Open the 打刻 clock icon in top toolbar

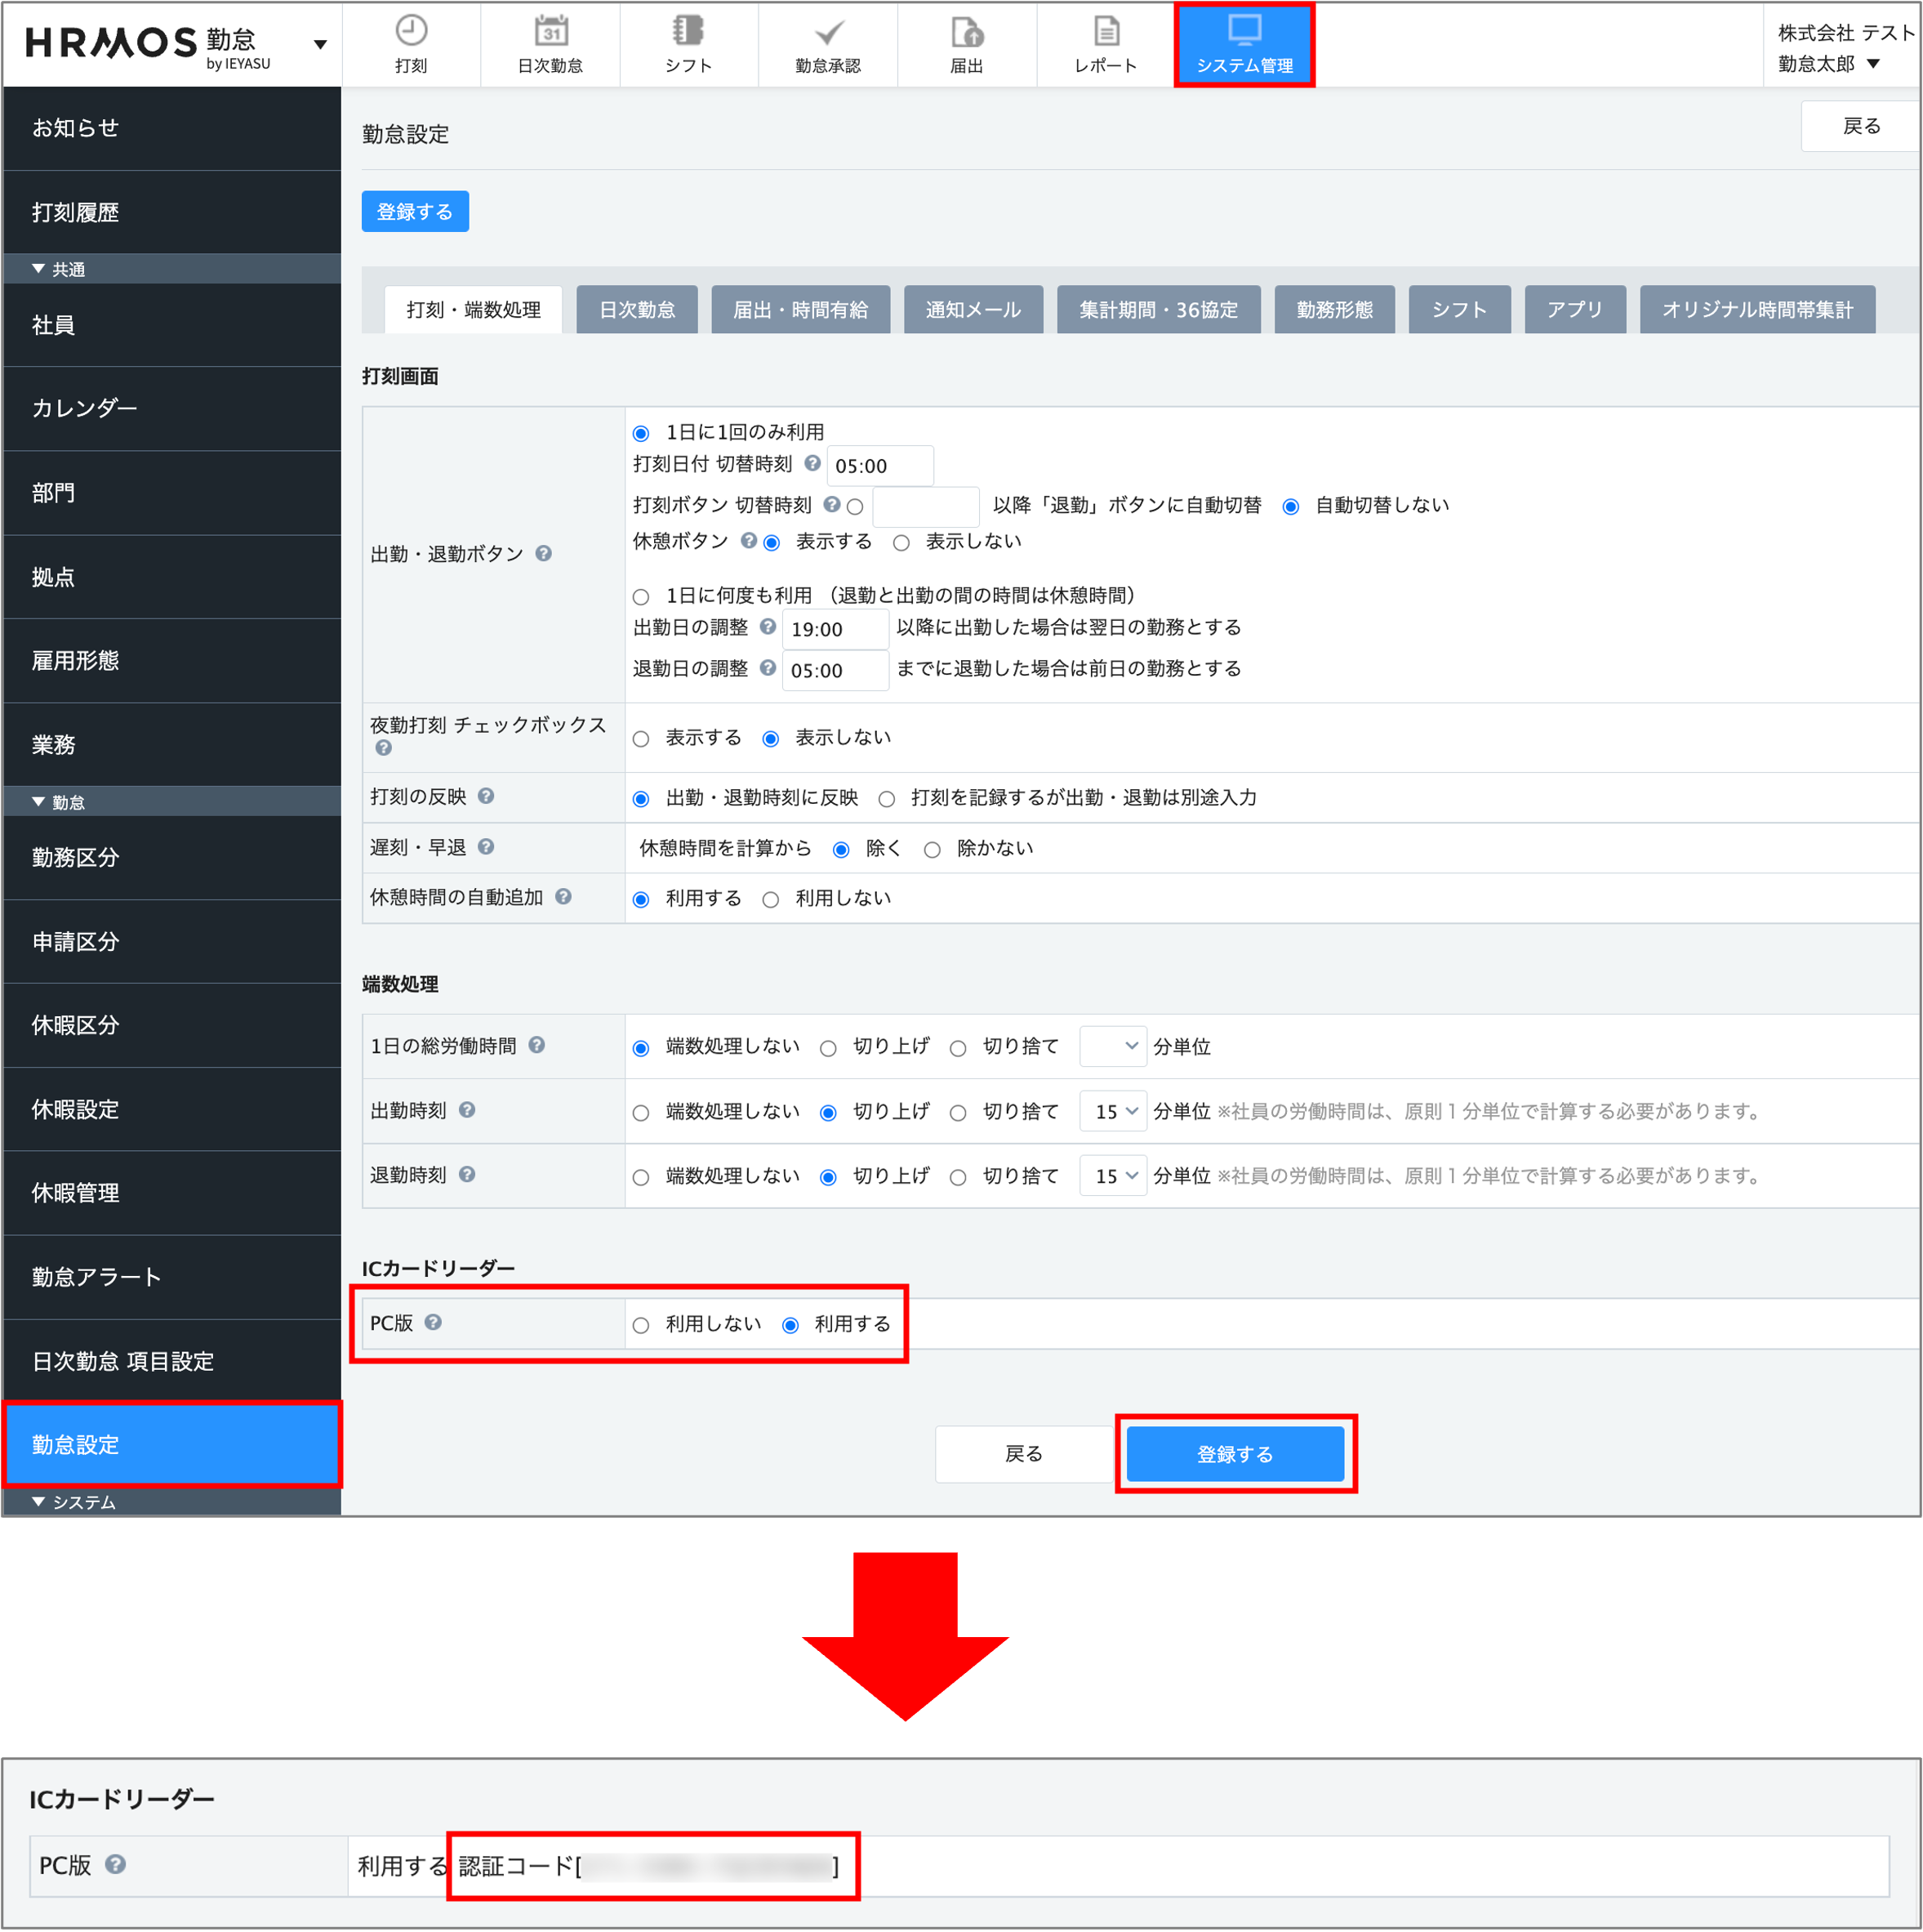[413, 43]
